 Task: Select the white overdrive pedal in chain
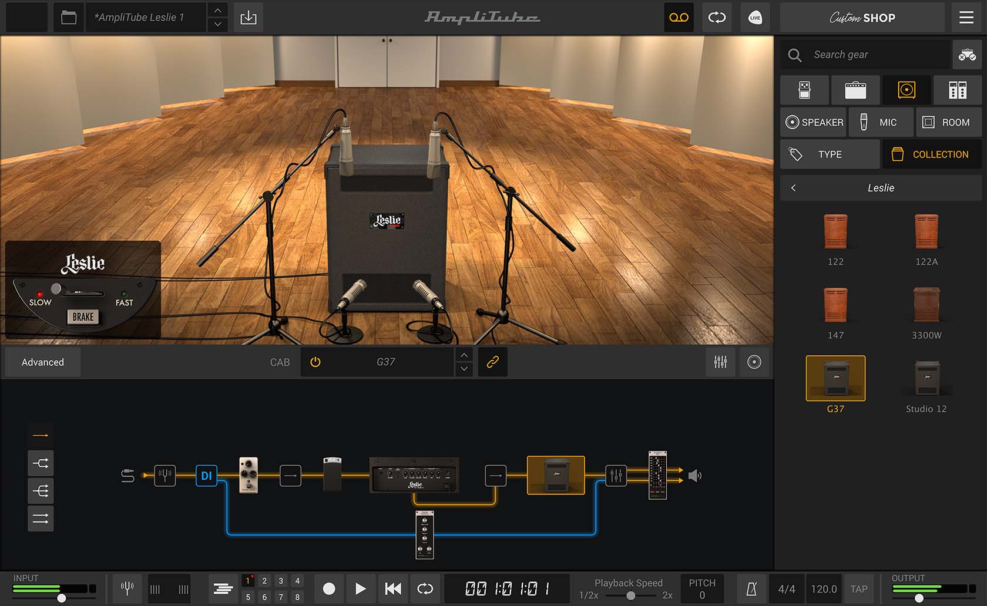point(249,474)
